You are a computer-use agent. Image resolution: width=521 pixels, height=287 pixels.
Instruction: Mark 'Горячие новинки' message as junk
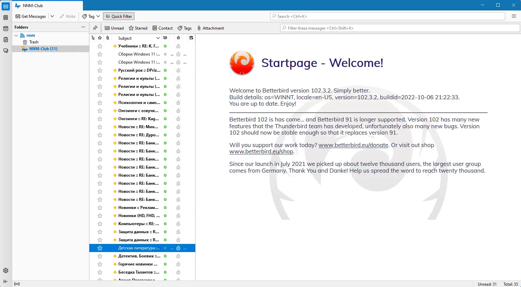point(178,264)
